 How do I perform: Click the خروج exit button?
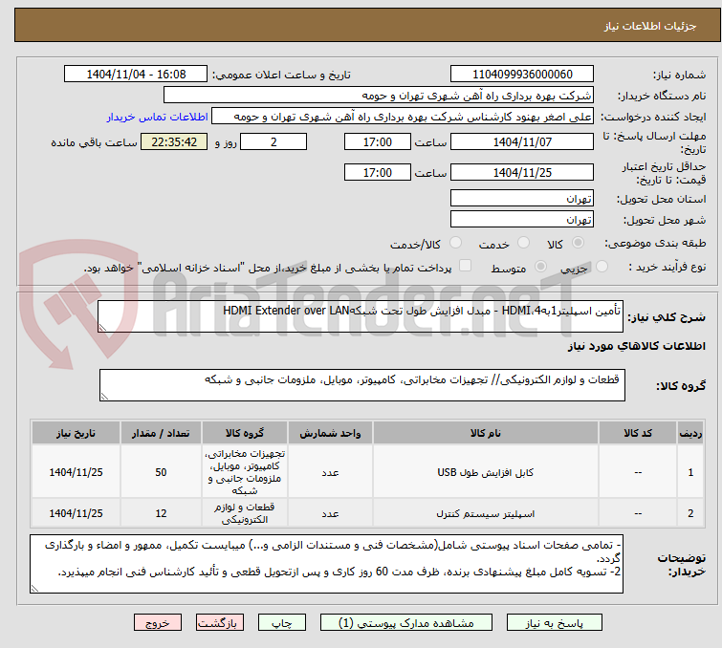click(x=158, y=623)
